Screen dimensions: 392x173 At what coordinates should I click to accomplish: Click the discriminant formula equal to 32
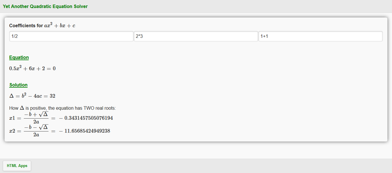coord(32,96)
